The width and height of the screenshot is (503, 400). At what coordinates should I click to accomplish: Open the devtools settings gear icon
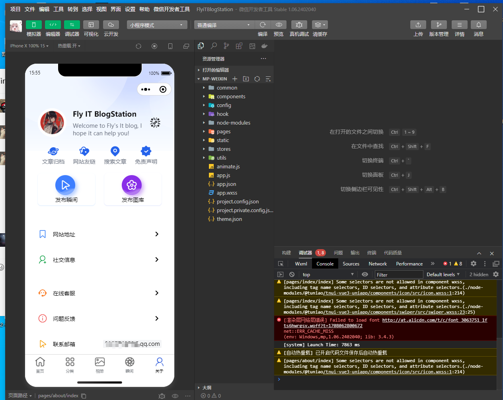(474, 263)
